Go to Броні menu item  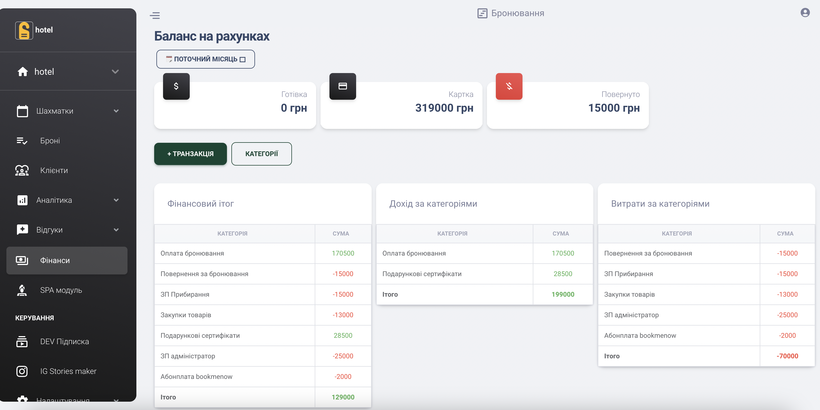[x=50, y=141]
